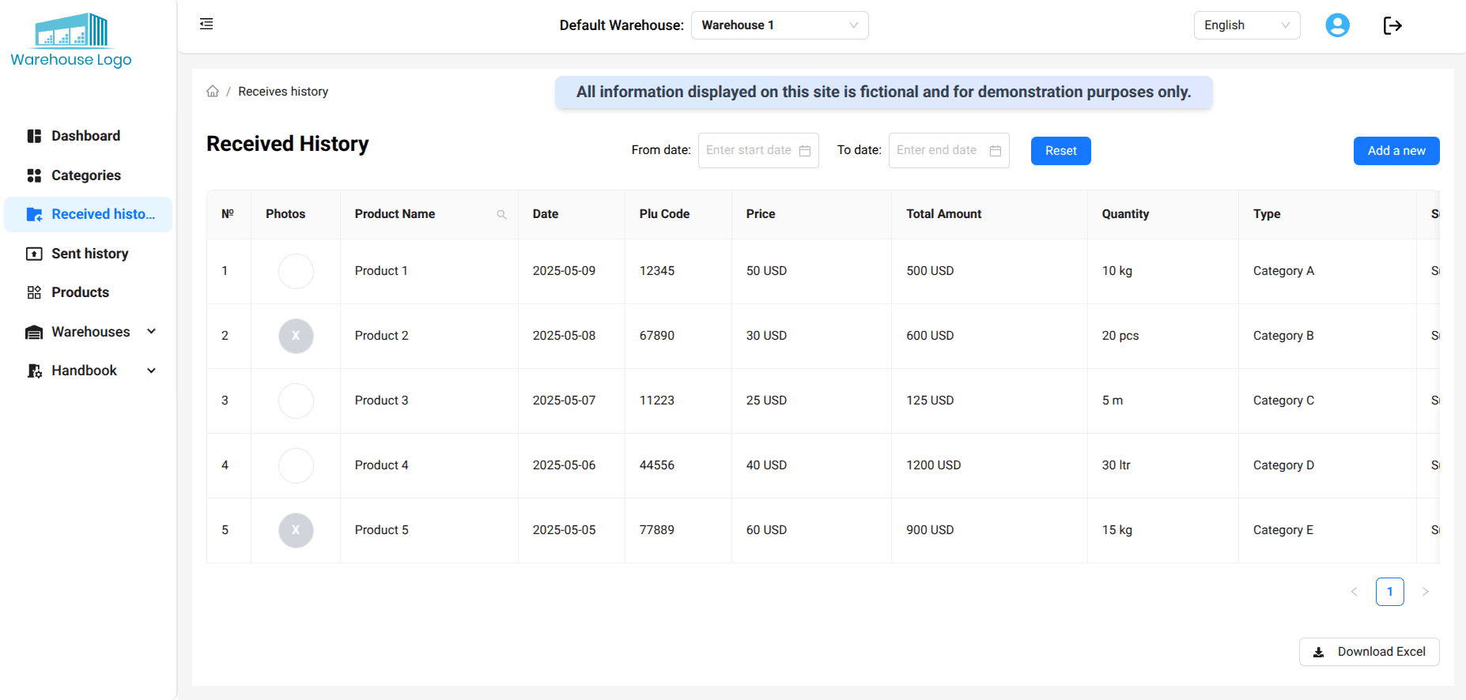Open Product 3 photo thumbnail
The height and width of the screenshot is (700, 1466).
tap(296, 401)
